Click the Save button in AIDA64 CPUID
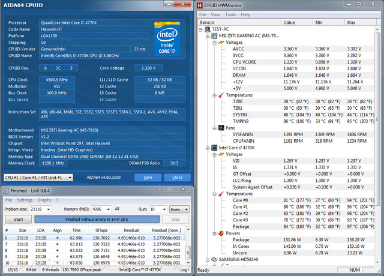Viewport: 384px width, 276px height. point(148,178)
